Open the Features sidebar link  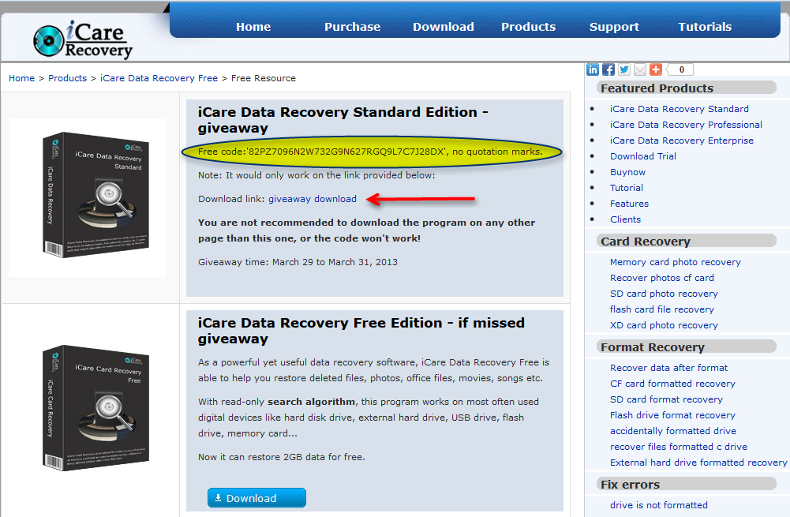click(x=629, y=204)
